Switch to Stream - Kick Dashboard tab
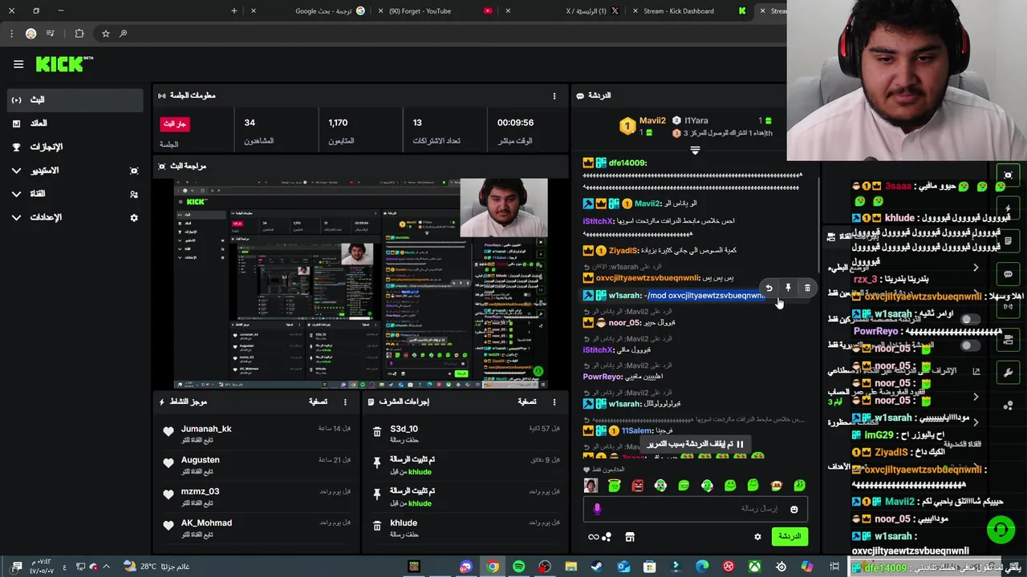Image resolution: width=1027 pixels, height=577 pixels. (x=690, y=11)
